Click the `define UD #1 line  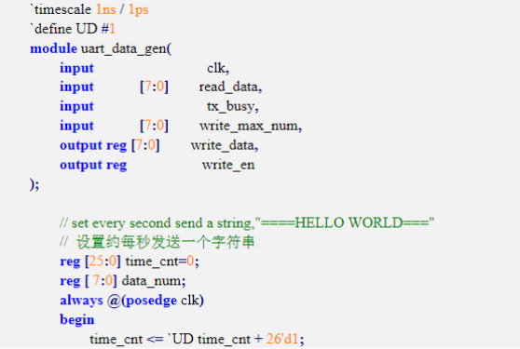pyautogui.click(x=73, y=29)
